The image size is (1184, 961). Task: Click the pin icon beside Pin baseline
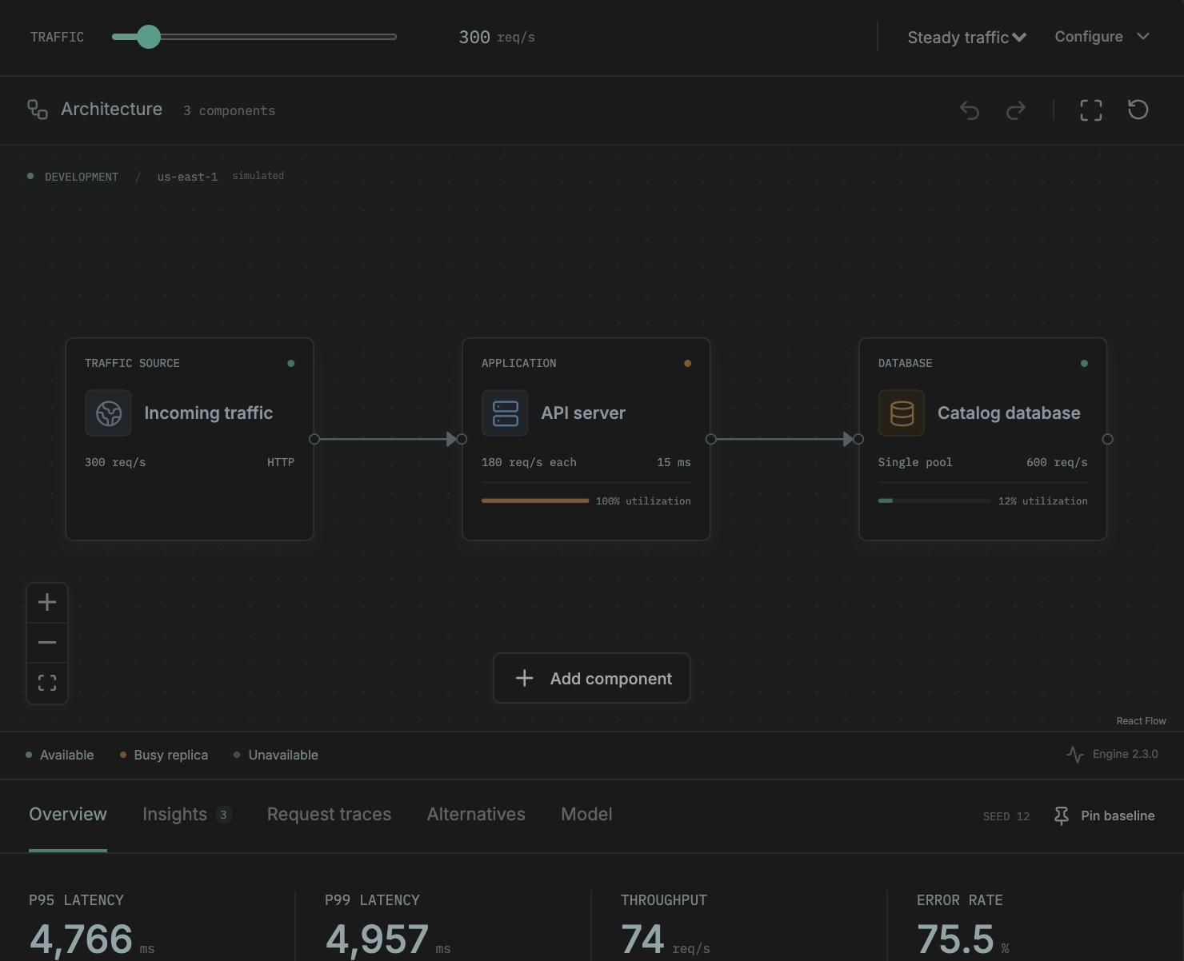(1062, 815)
